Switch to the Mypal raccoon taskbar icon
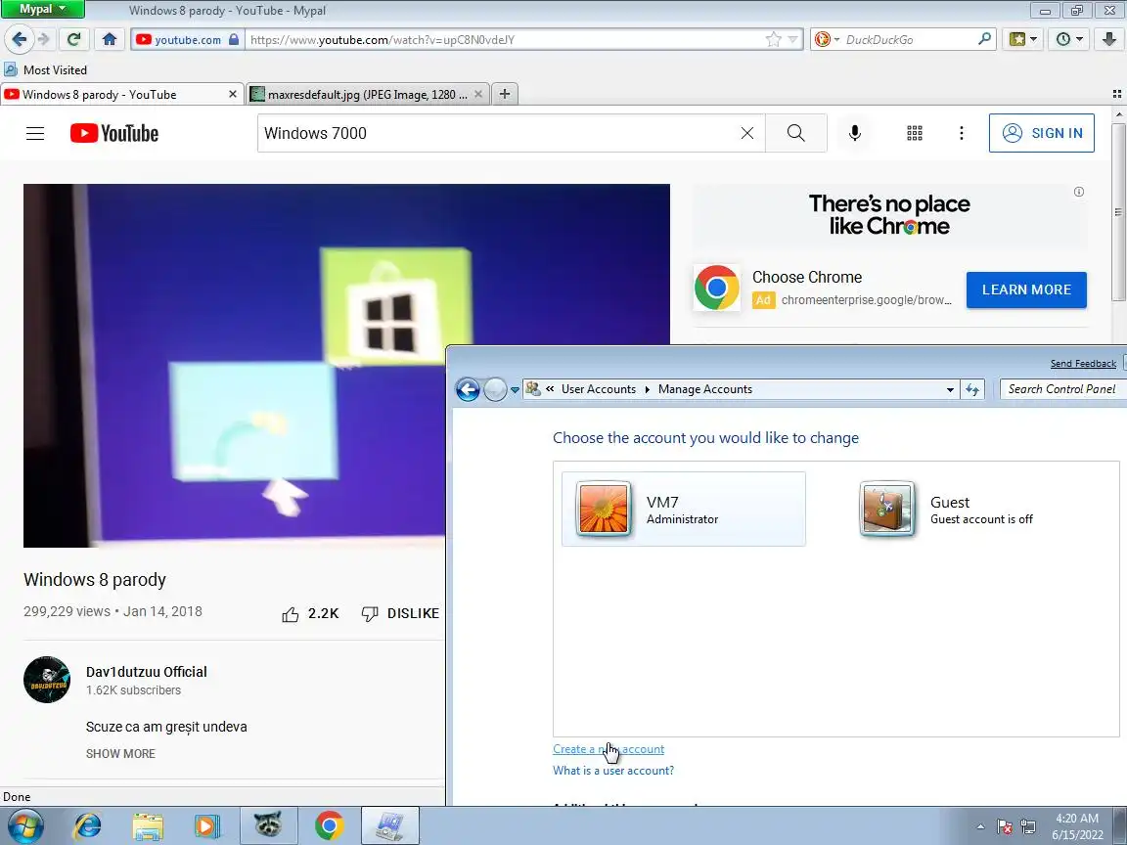Viewport: 1127px width, 845px height. (268, 825)
